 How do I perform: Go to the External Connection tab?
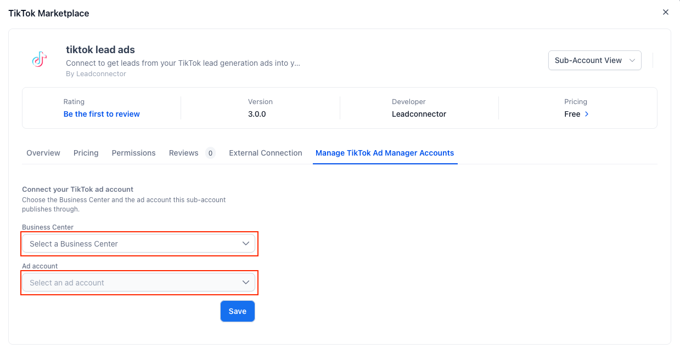click(266, 153)
